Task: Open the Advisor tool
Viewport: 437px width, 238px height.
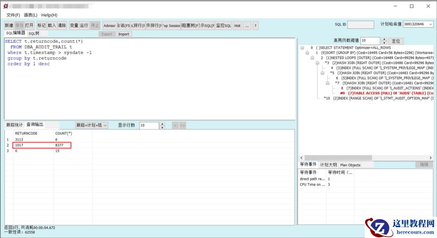Action: (109, 26)
